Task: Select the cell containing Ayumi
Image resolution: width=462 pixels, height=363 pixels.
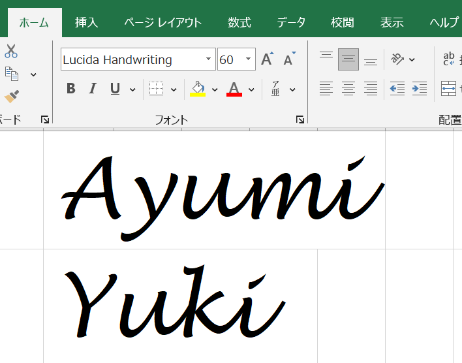Action: 214,190
